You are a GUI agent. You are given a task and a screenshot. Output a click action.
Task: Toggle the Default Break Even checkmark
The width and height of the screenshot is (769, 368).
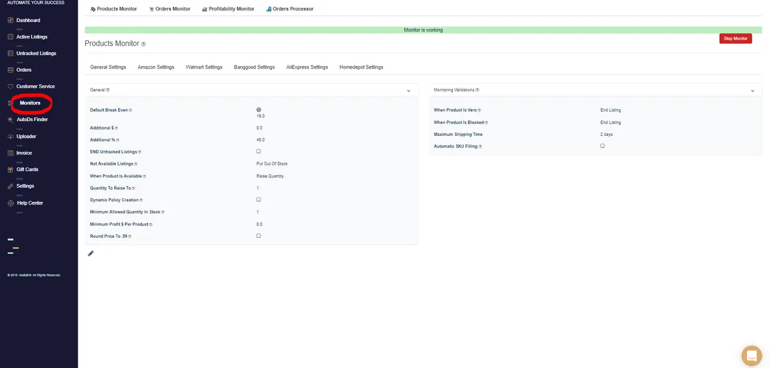pyautogui.click(x=258, y=110)
